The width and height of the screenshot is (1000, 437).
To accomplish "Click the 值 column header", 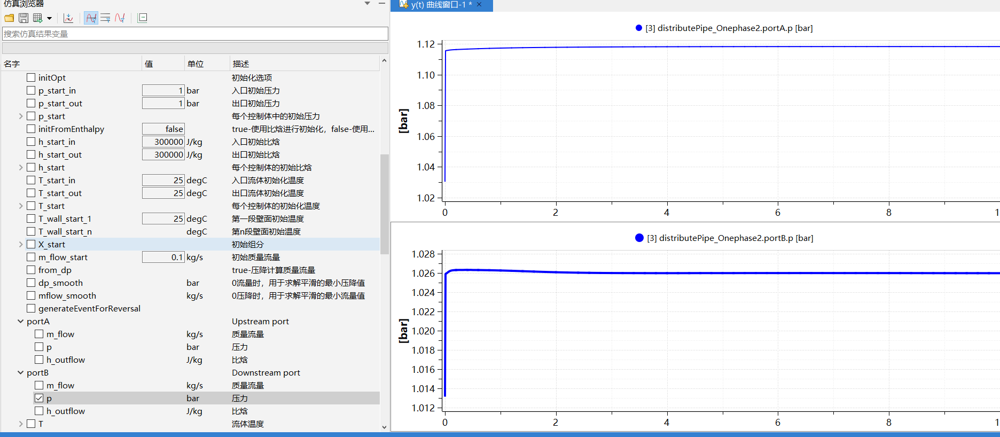I will (x=163, y=64).
